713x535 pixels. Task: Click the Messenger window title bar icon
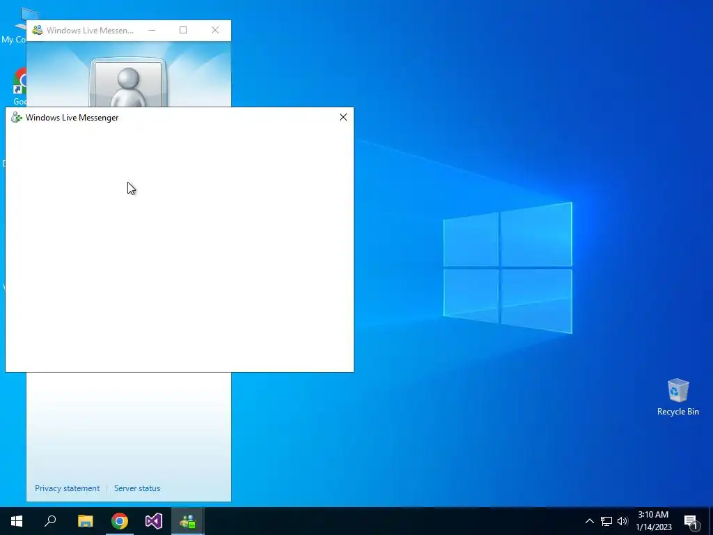(38, 30)
